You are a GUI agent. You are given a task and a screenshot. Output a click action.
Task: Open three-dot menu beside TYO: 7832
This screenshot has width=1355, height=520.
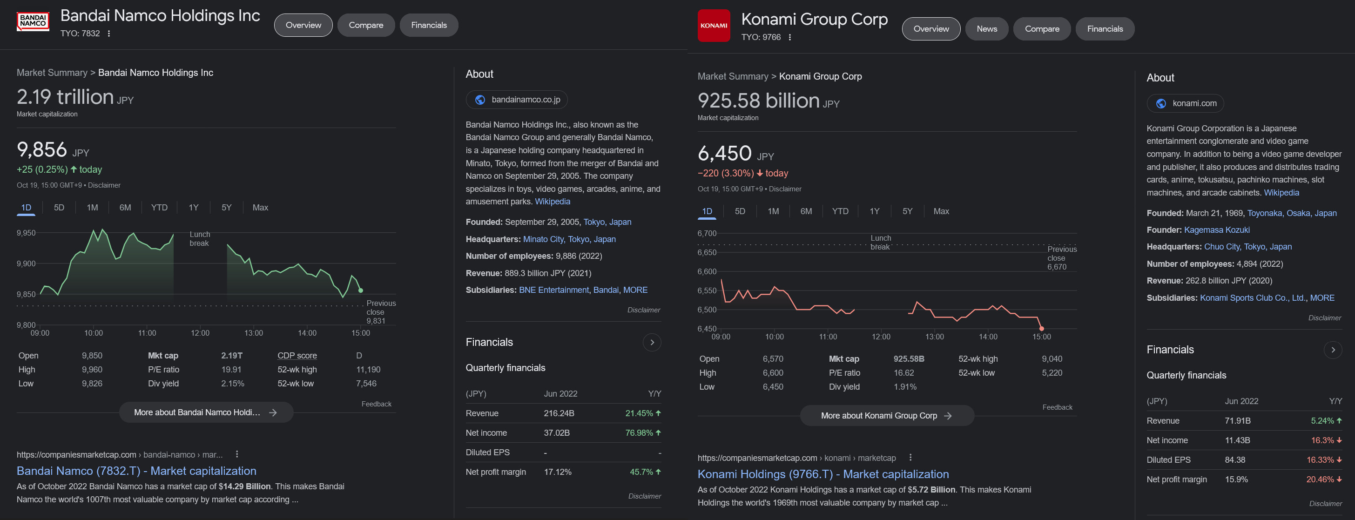click(x=109, y=34)
